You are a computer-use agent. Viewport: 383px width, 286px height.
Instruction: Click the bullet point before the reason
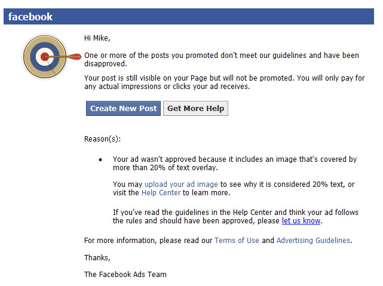(100, 160)
